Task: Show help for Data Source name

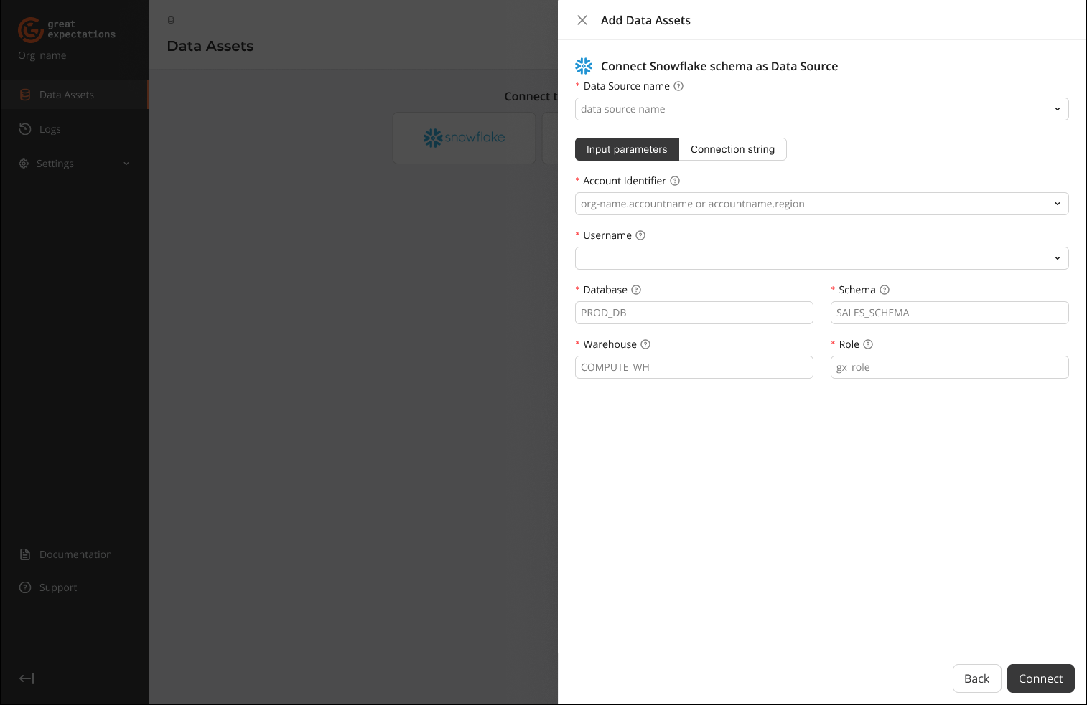Action: coord(678,86)
